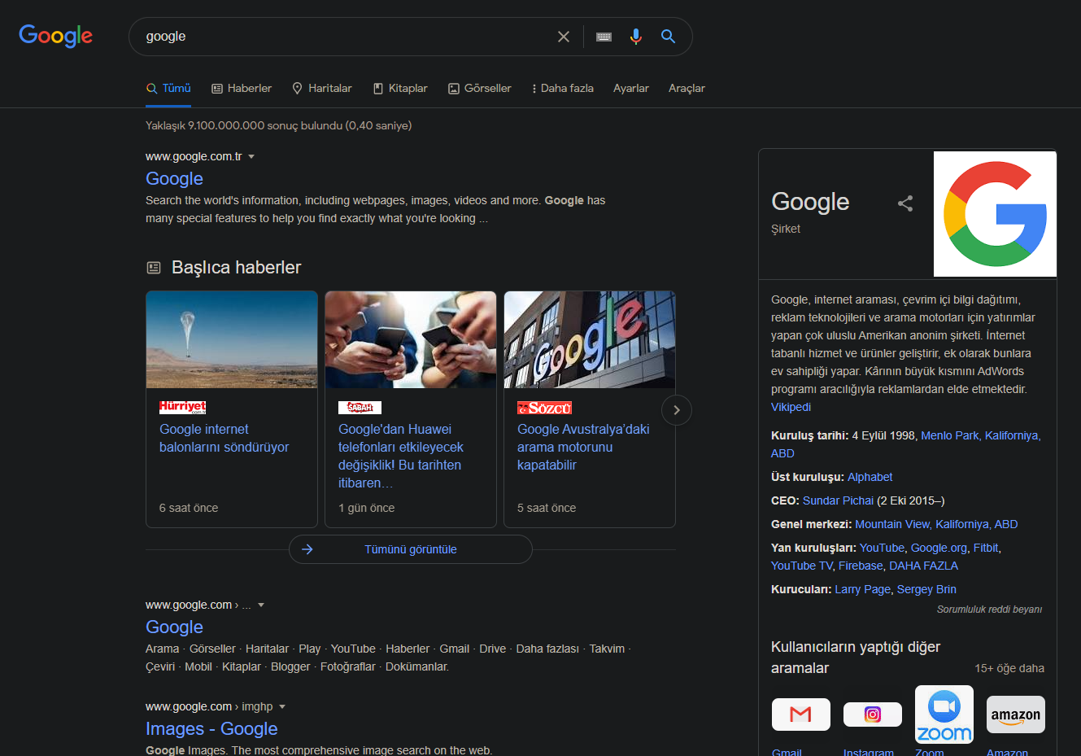Switch to the Haberler tab
Image resolution: width=1081 pixels, height=756 pixels.
(242, 88)
